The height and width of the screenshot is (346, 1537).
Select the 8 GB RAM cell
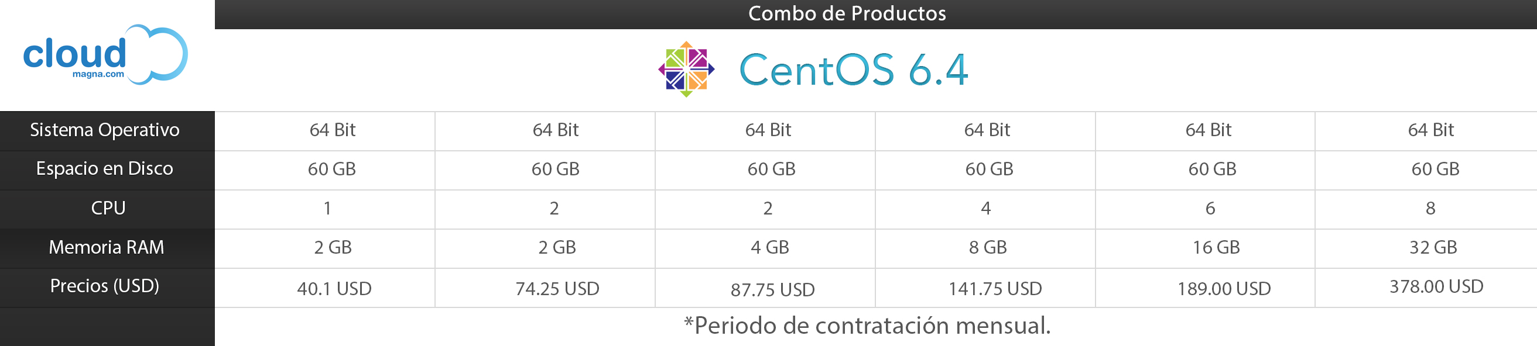point(987,247)
